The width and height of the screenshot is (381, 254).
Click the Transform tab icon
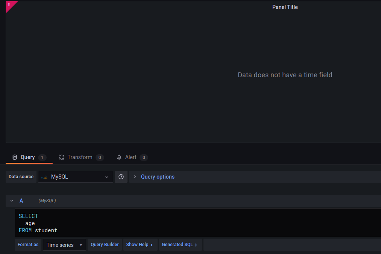pyautogui.click(x=62, y=157)
